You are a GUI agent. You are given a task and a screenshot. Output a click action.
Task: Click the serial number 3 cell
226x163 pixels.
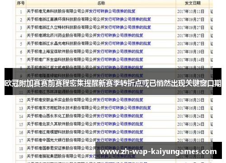pos(21,28)
